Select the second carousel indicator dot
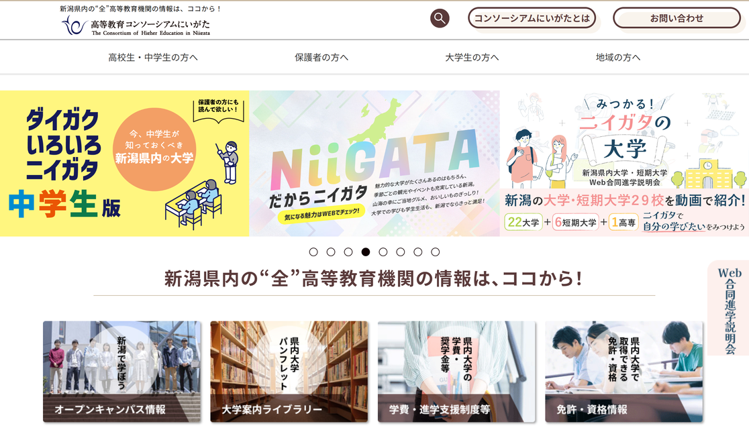The height and width of the screenshot is (432, 749). pos(331,252)
